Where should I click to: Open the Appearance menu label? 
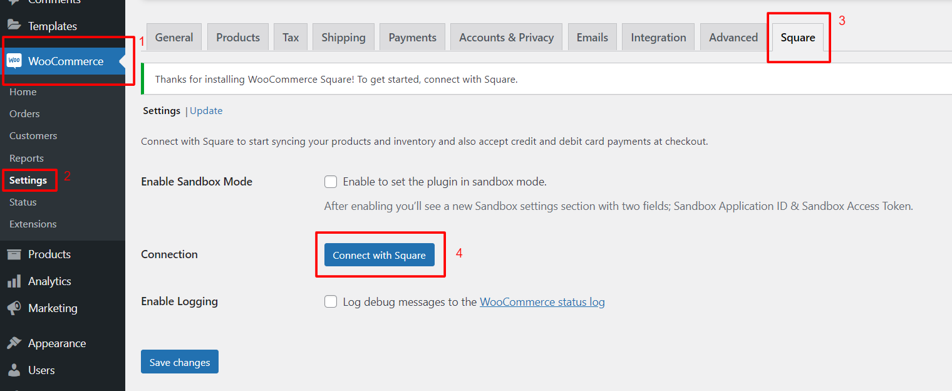[57, 343]
